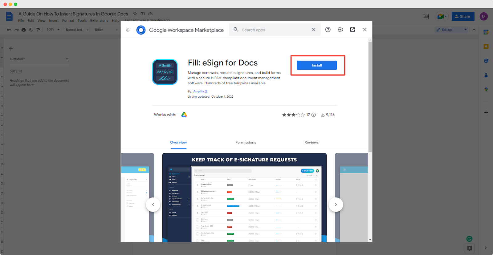The image size is (493, 255).
Task: Go back in Workspace Marketplace dialog
Action: coord(128,30)
